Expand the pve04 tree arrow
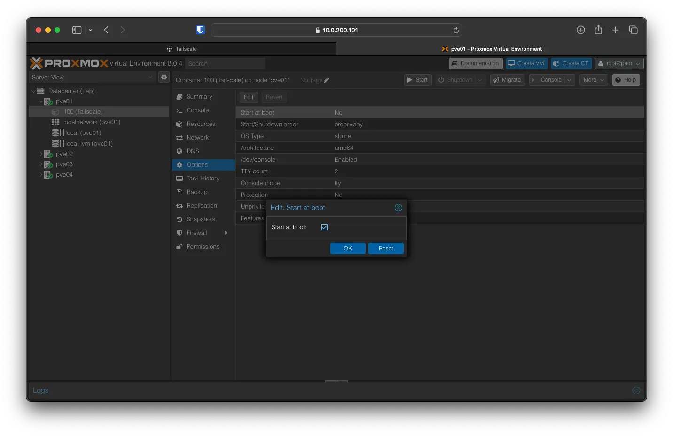Screen dimensions: 673x436 point(41,174)
